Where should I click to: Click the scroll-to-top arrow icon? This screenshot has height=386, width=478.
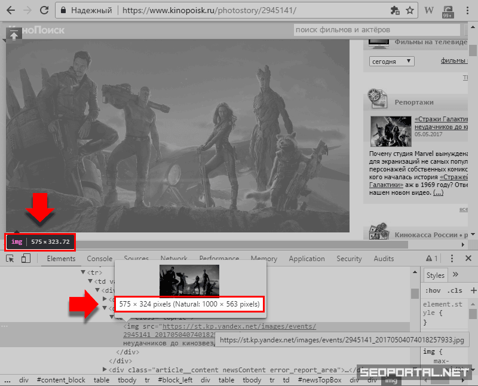click(14, 34)
